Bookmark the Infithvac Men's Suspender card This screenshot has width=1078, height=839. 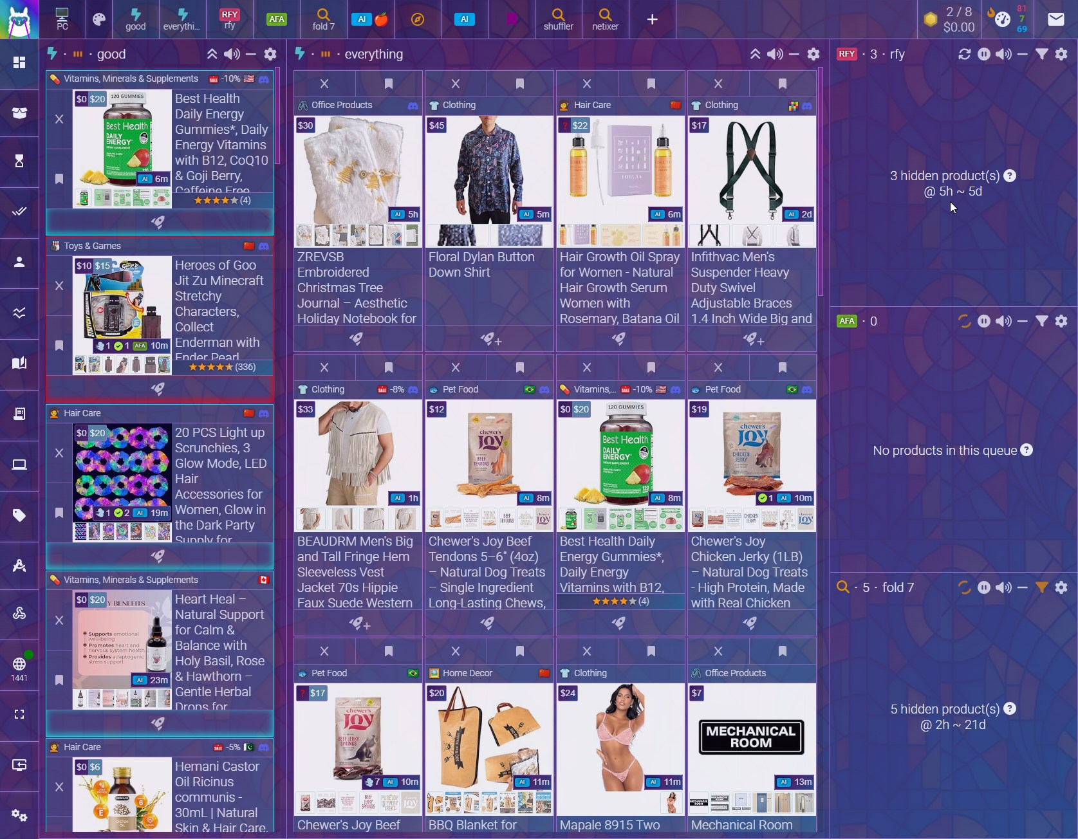tap(783, 84)
